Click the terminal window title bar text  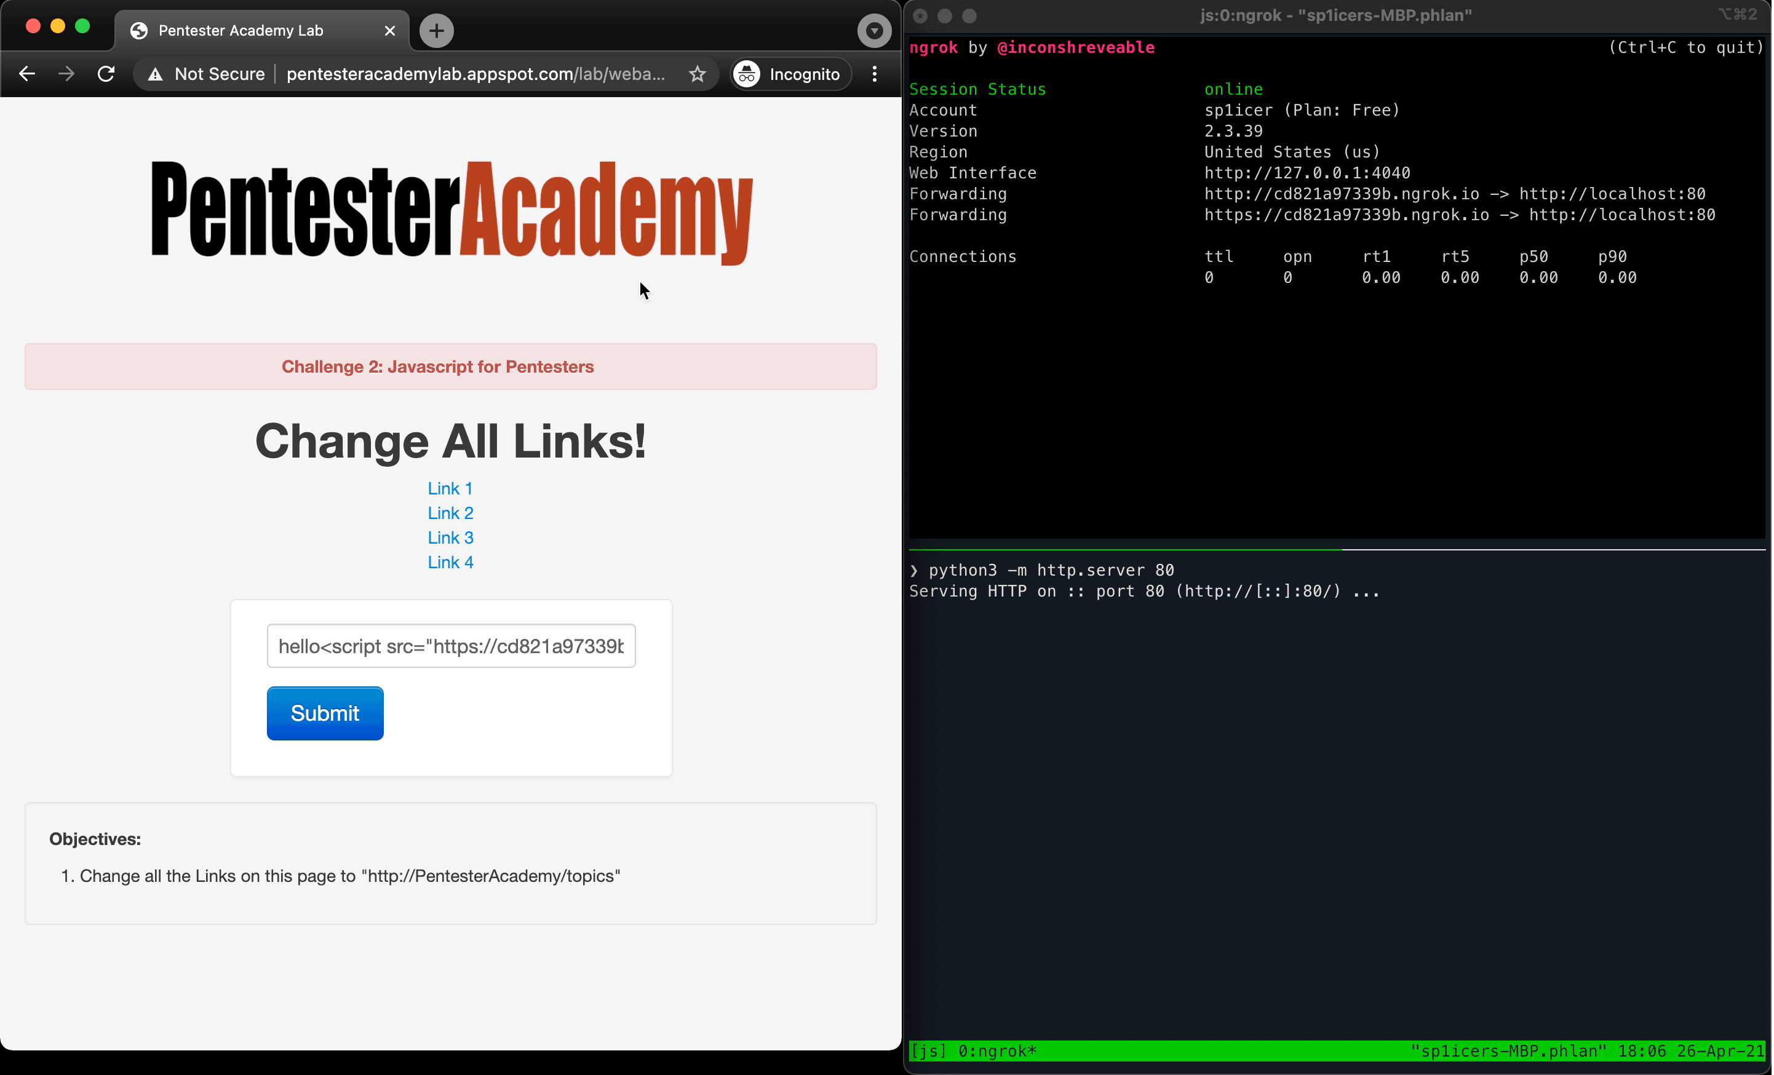[1335, 16]
